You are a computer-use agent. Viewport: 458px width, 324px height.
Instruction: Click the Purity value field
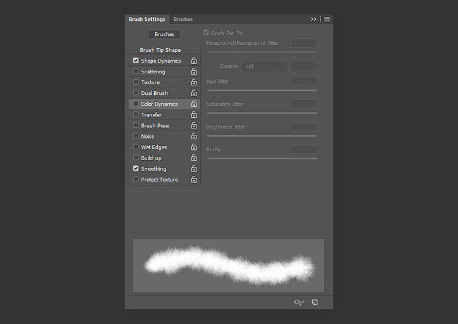304,149
